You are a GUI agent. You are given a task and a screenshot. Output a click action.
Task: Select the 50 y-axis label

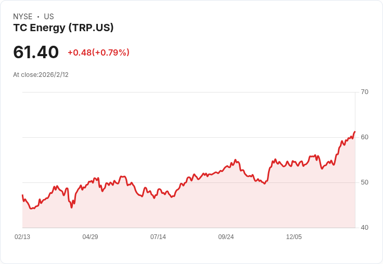click(x=364, y=182)
